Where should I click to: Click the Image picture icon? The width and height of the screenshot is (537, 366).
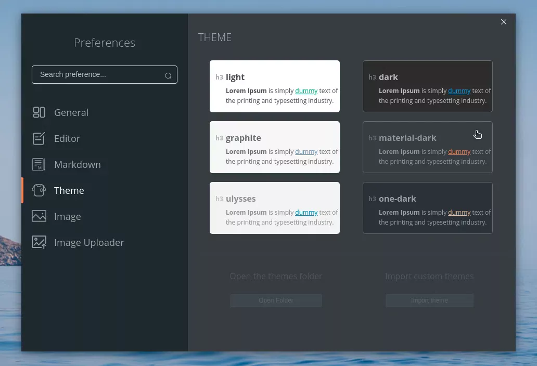(39, 216)
